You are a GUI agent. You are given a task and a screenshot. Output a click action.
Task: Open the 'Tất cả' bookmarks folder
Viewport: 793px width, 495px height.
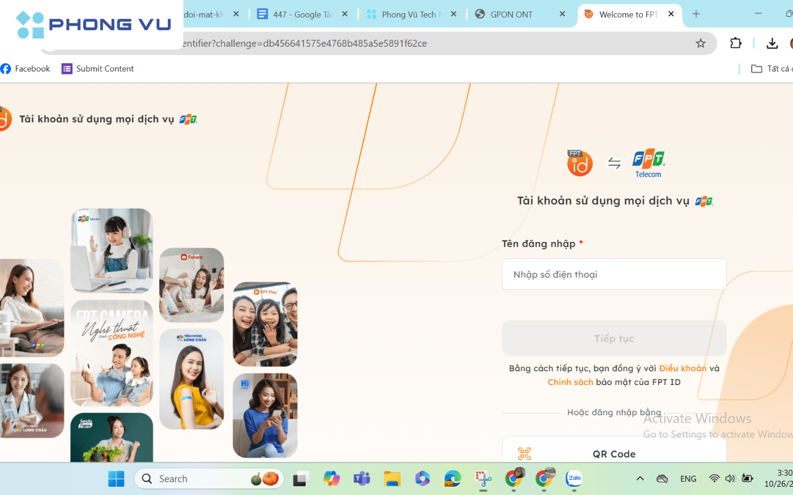point(772,69)
